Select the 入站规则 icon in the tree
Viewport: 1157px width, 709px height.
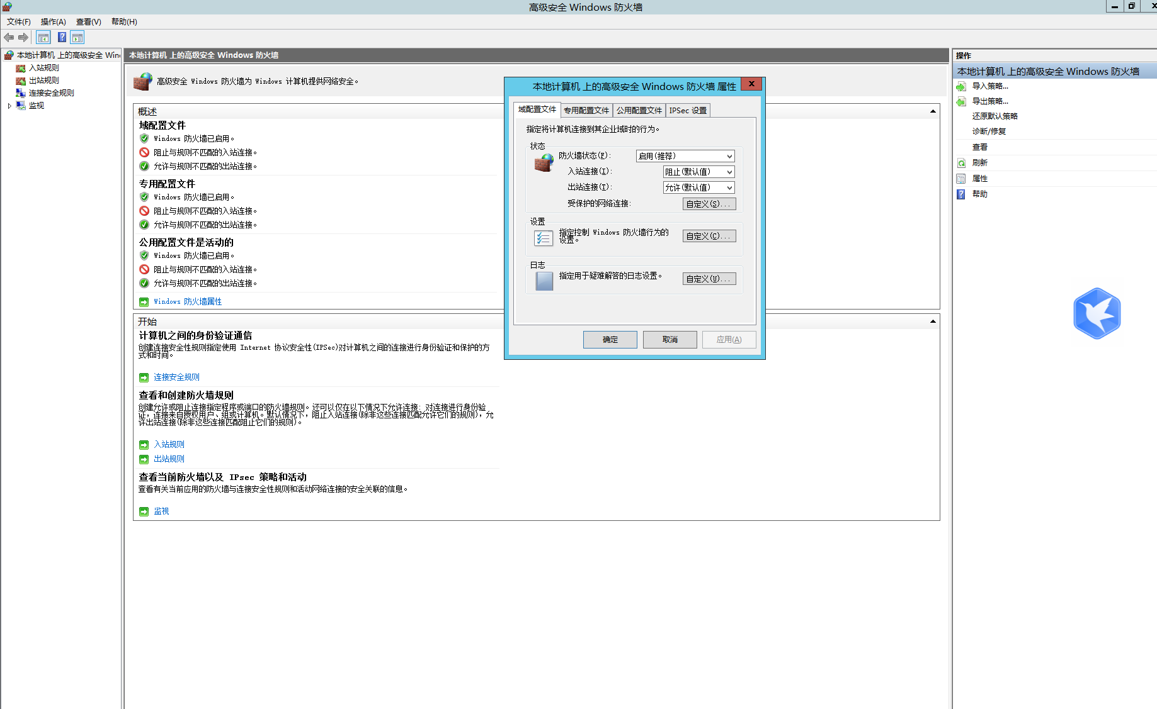[21, 68]
